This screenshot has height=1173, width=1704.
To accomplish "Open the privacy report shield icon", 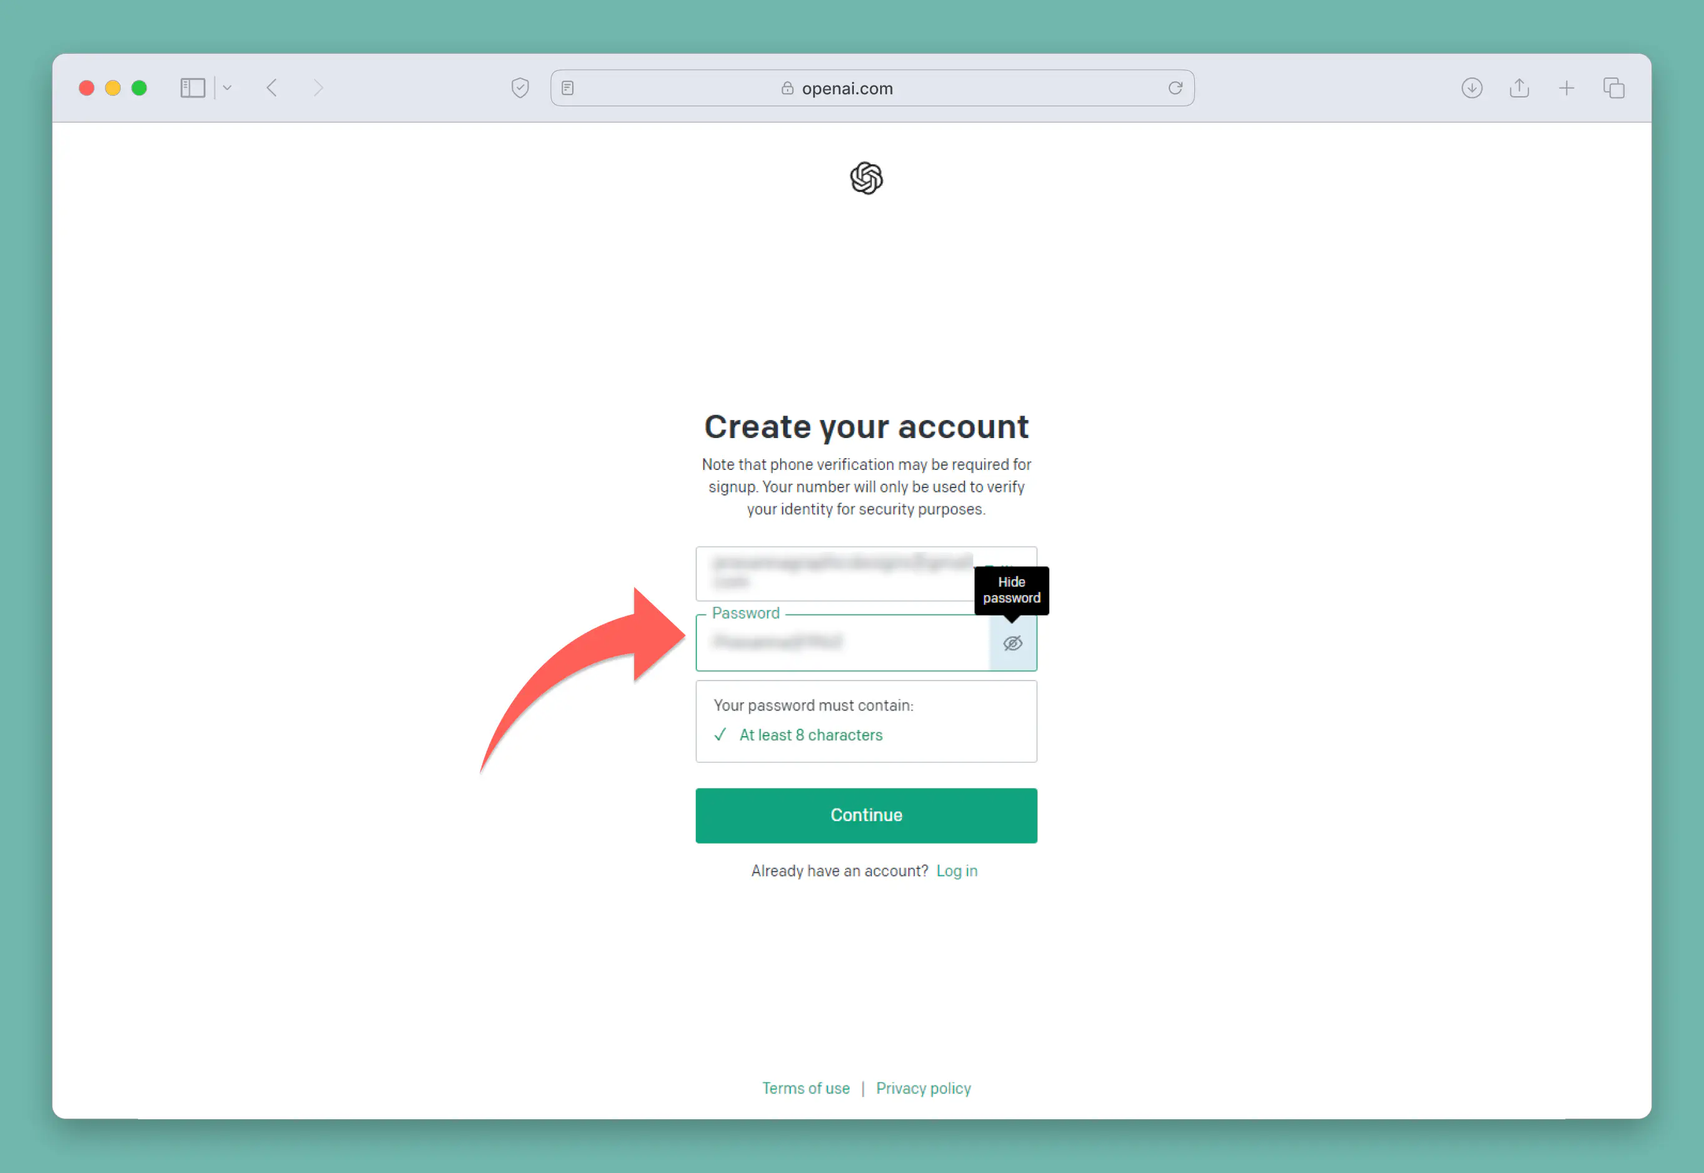I will [520, 88].
